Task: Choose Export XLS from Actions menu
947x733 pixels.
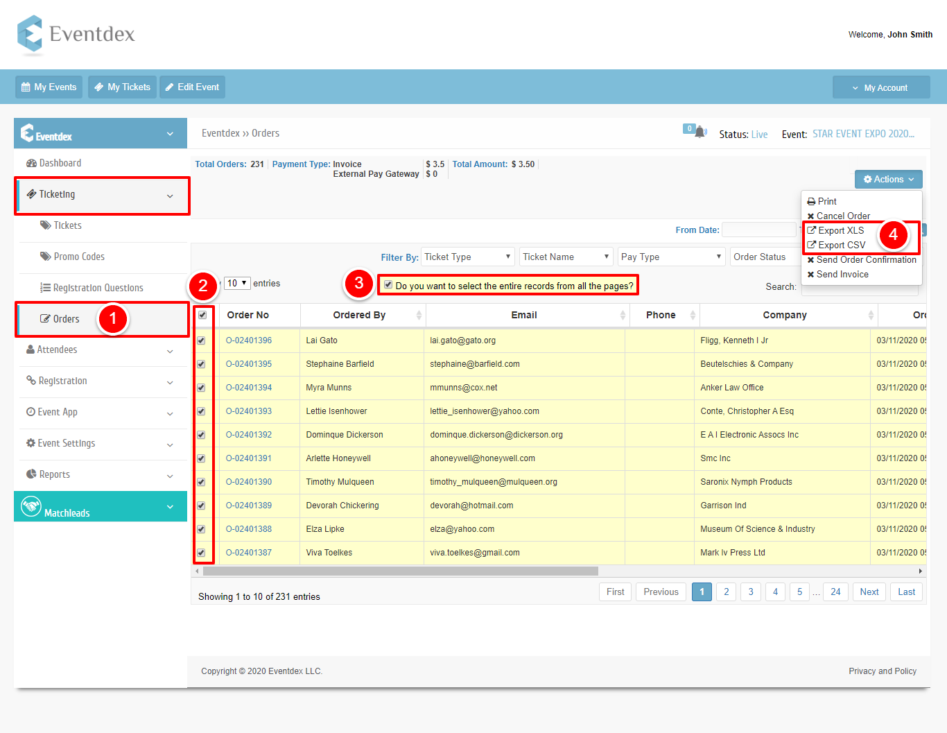Action: 840,230
